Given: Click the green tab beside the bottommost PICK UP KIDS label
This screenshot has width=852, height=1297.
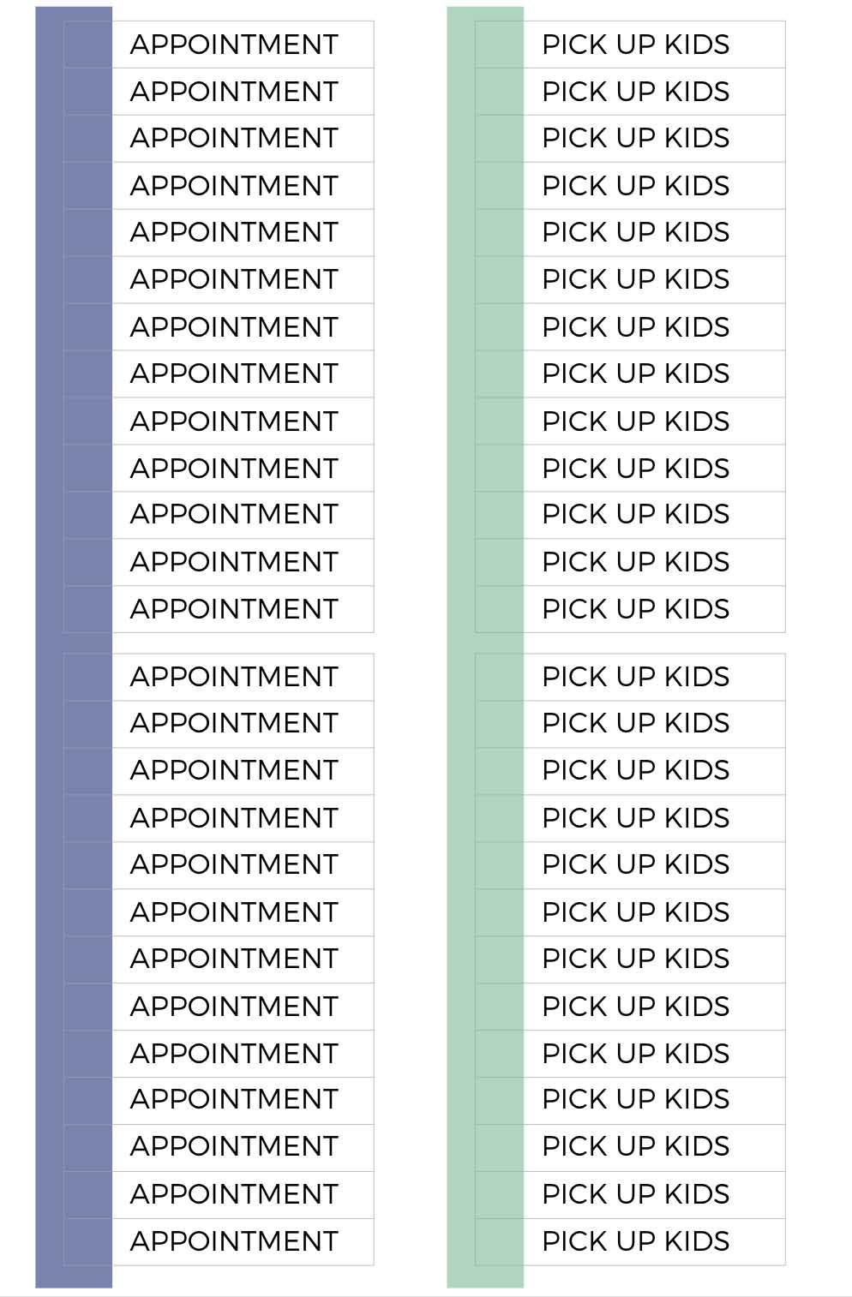Looking at the screenshot, I should point(500,1241).
